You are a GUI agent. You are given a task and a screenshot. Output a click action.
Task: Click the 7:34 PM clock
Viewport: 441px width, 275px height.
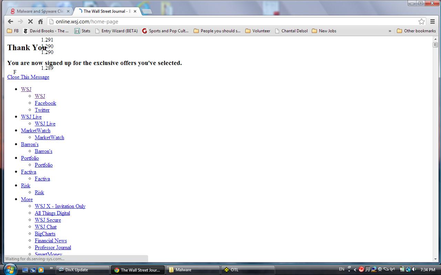point(428,270)
